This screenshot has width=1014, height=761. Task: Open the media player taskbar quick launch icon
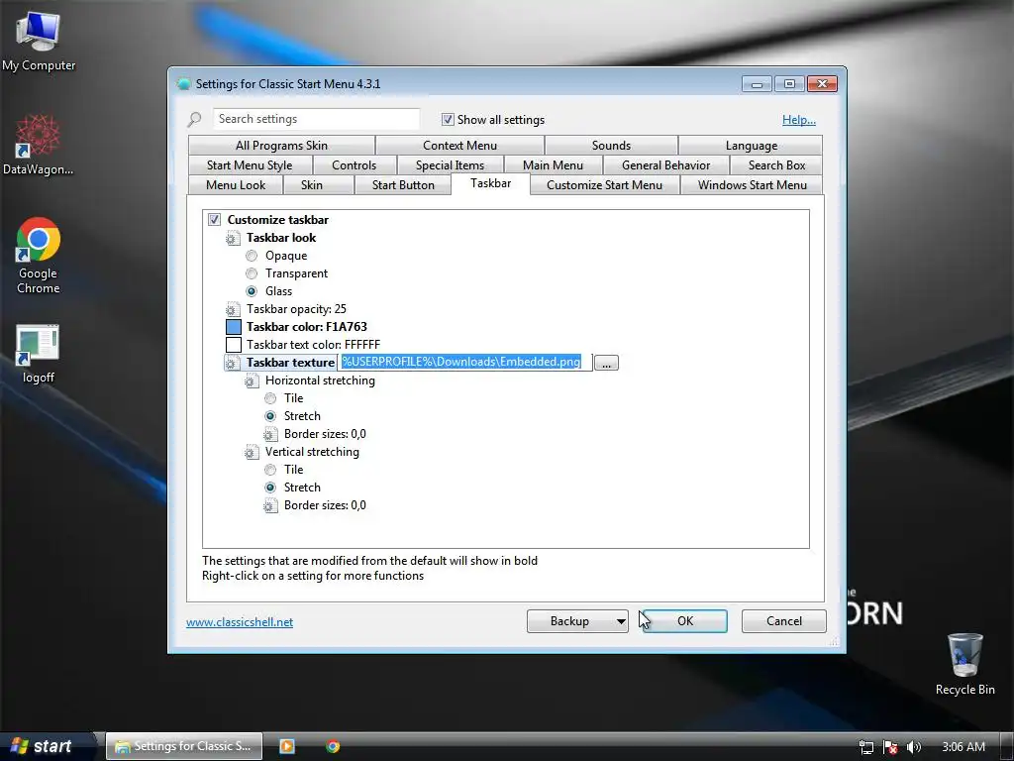click(286, 746)
